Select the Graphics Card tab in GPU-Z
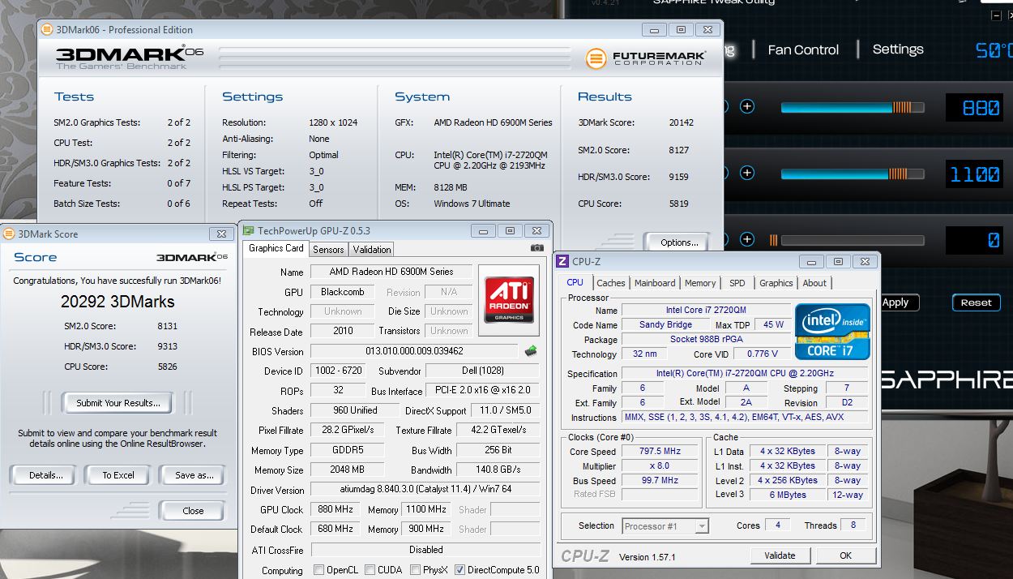Image resolution: width=1013 pixels, height=579 pixels. [276, 248]
